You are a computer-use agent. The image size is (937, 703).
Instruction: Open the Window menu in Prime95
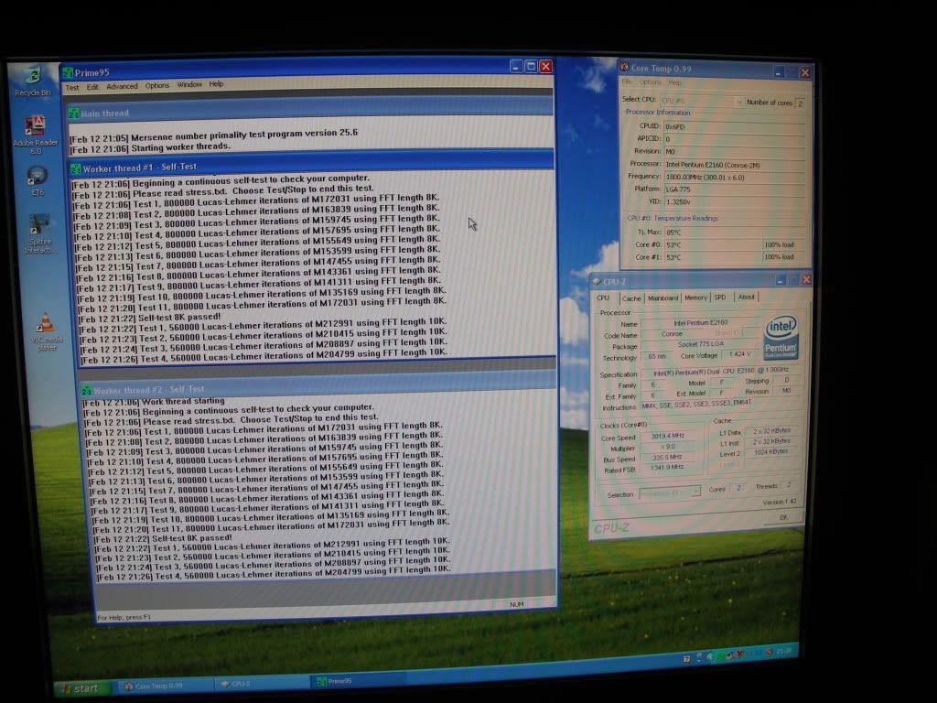click(x=189, y=85)
